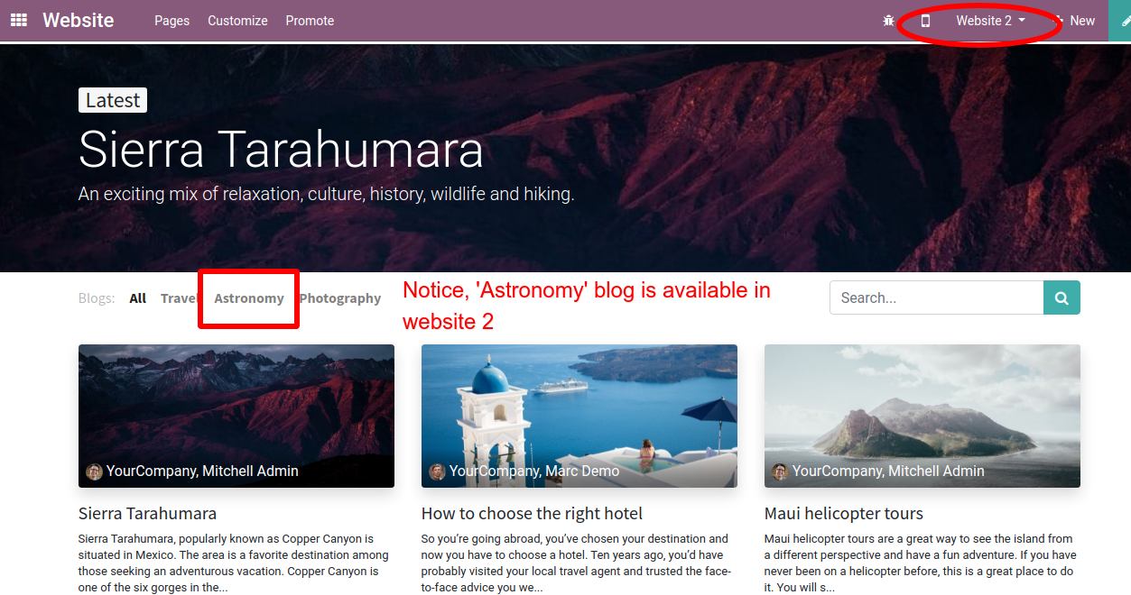Click into the blog Search field

point(936,297)
